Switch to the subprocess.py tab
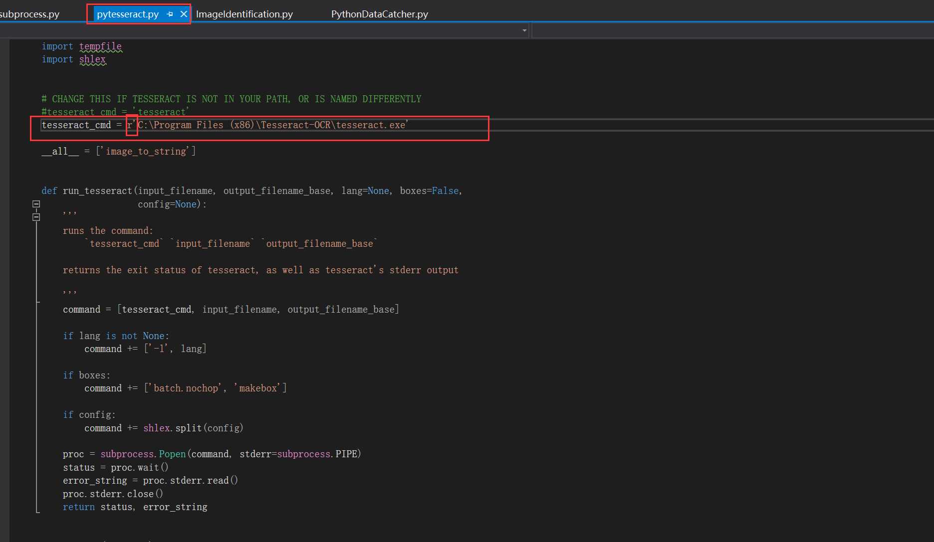The height and width of the screenshot is (542, 934). tap(29, 14)
